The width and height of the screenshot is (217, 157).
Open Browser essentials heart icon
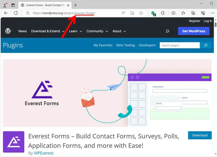(x=203, y=13)
